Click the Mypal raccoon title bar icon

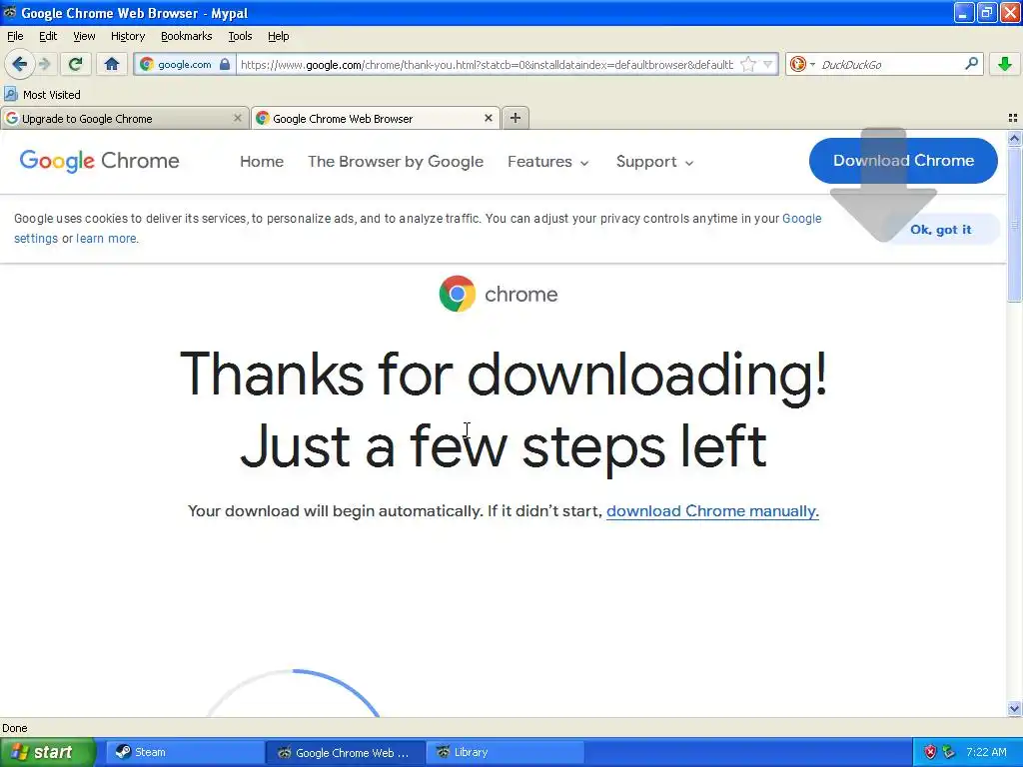coord(10,12)
